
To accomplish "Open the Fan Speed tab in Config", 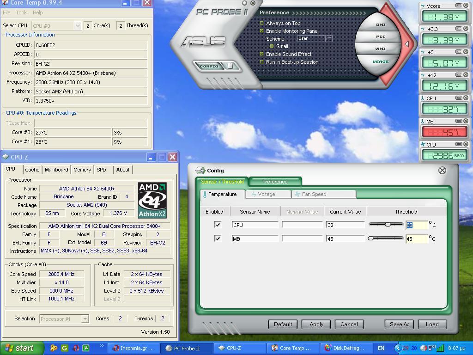I will pos(324,194).
